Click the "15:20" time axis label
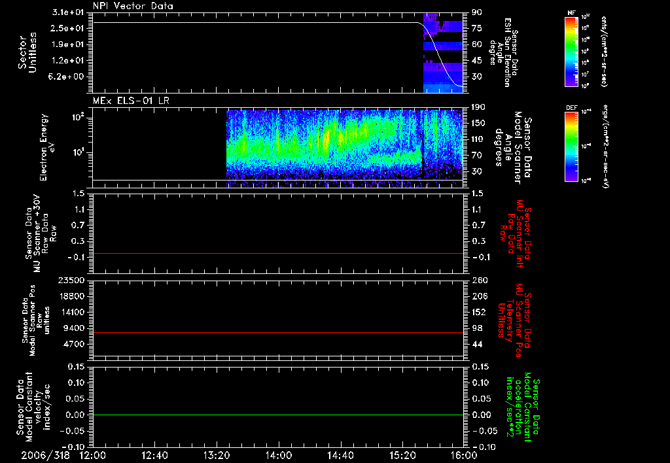The height and width of the screenshot is (463, 670). pos(402,456)
